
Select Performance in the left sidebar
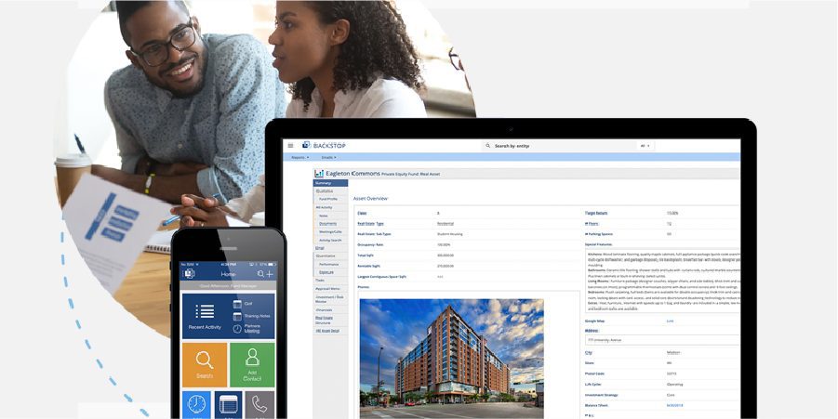tap(329, 264)
